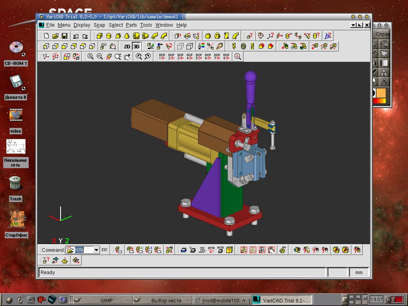
Task: Click the Undo arrow icon
Action: click(76, 36)
